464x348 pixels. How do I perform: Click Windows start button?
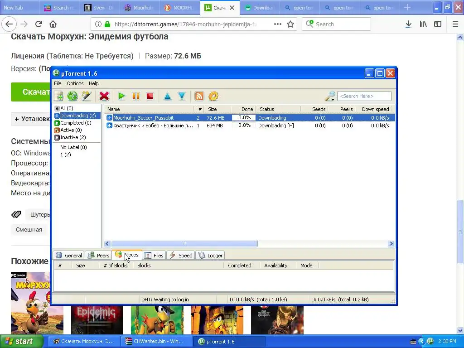[21, 342]
